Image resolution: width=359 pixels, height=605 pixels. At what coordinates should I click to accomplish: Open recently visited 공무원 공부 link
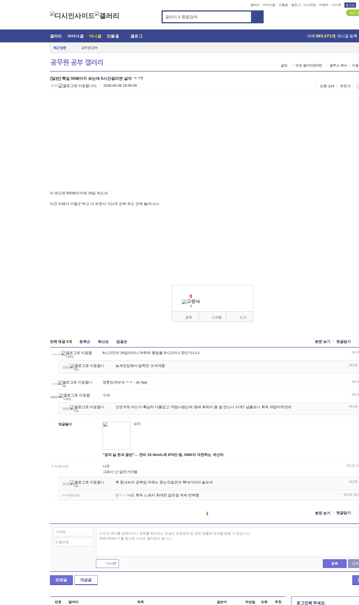pos(89,48)
